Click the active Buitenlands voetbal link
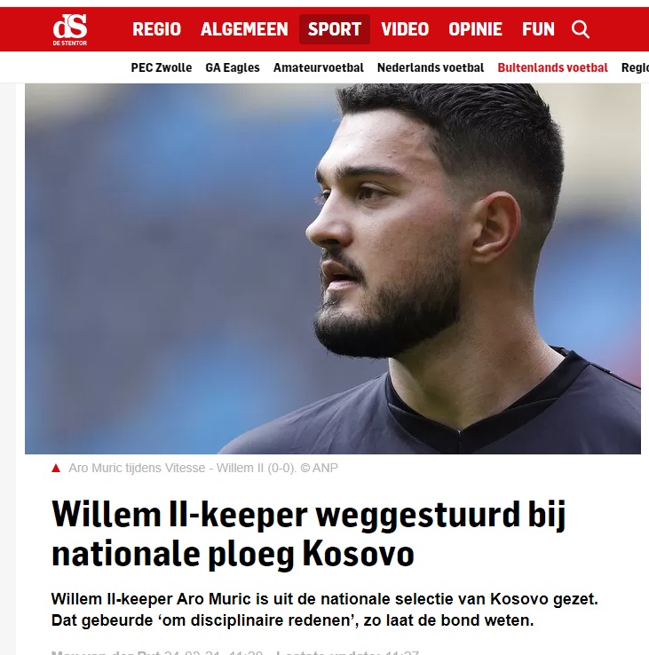Image resolution: width=649 pixels, height=655 pixels. click(x=552, y=67)
